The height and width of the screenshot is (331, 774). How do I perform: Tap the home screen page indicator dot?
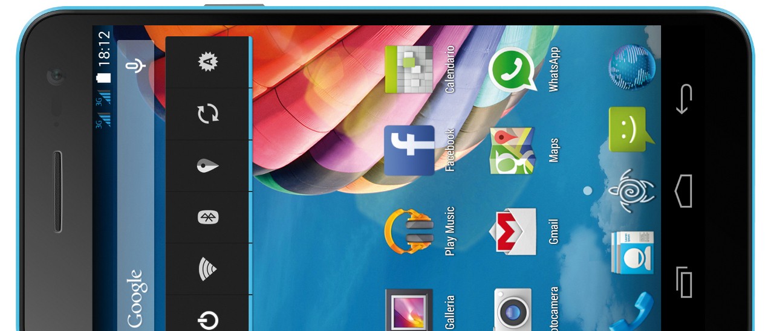(x=587, y=191)
